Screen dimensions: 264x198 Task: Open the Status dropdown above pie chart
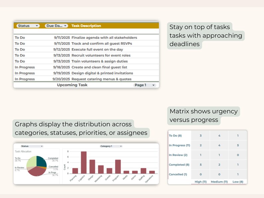[32, 146]
